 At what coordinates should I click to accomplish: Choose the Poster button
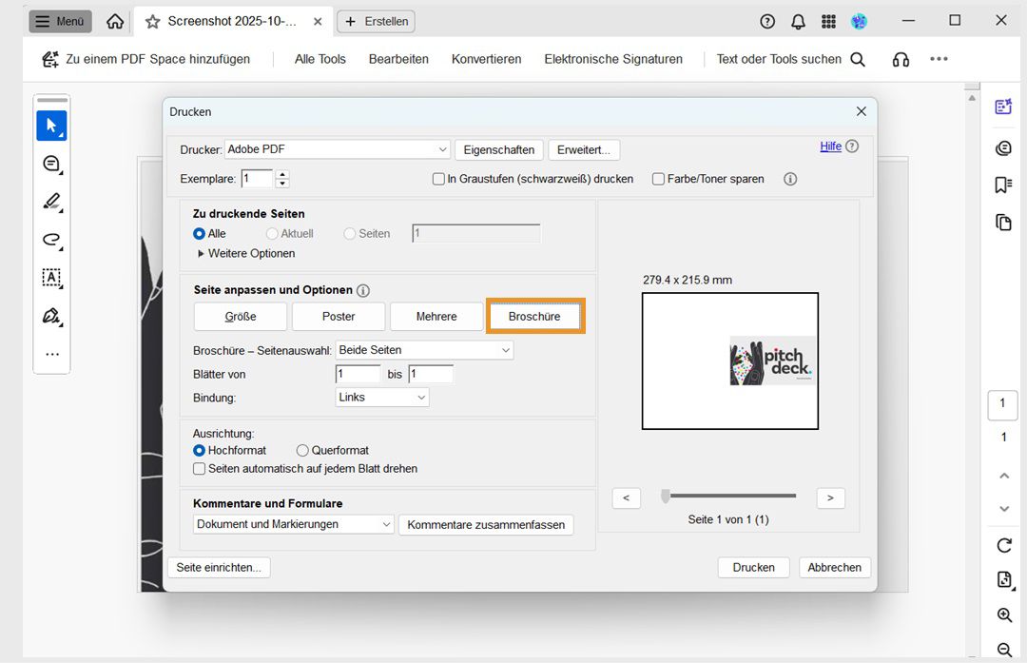click(x=339, y=317)
